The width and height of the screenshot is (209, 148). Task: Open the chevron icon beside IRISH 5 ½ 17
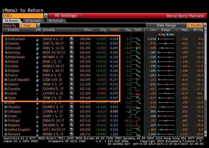(x=72, y=84)
